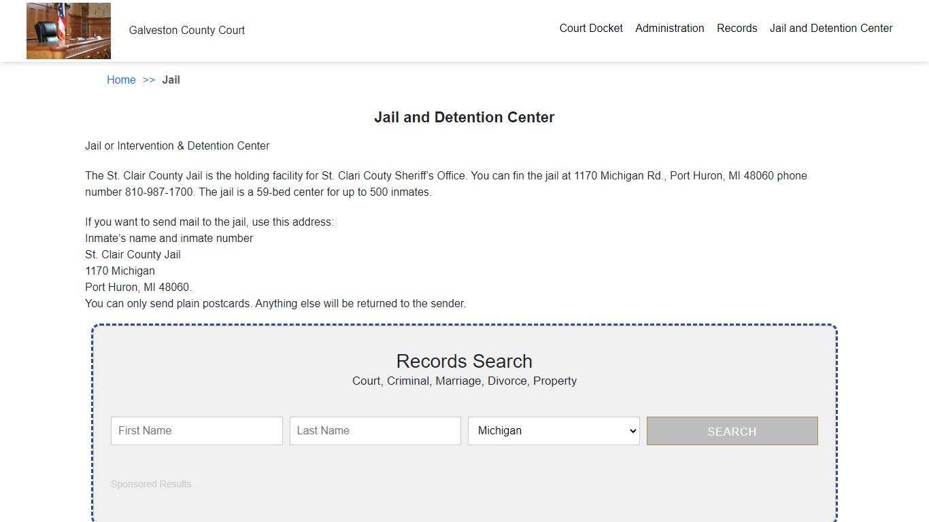Click the Sponsored Results label

(151, 484)
